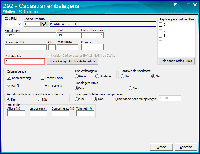
Task: Save with the Gravar button
Action: tap(161, 147)
